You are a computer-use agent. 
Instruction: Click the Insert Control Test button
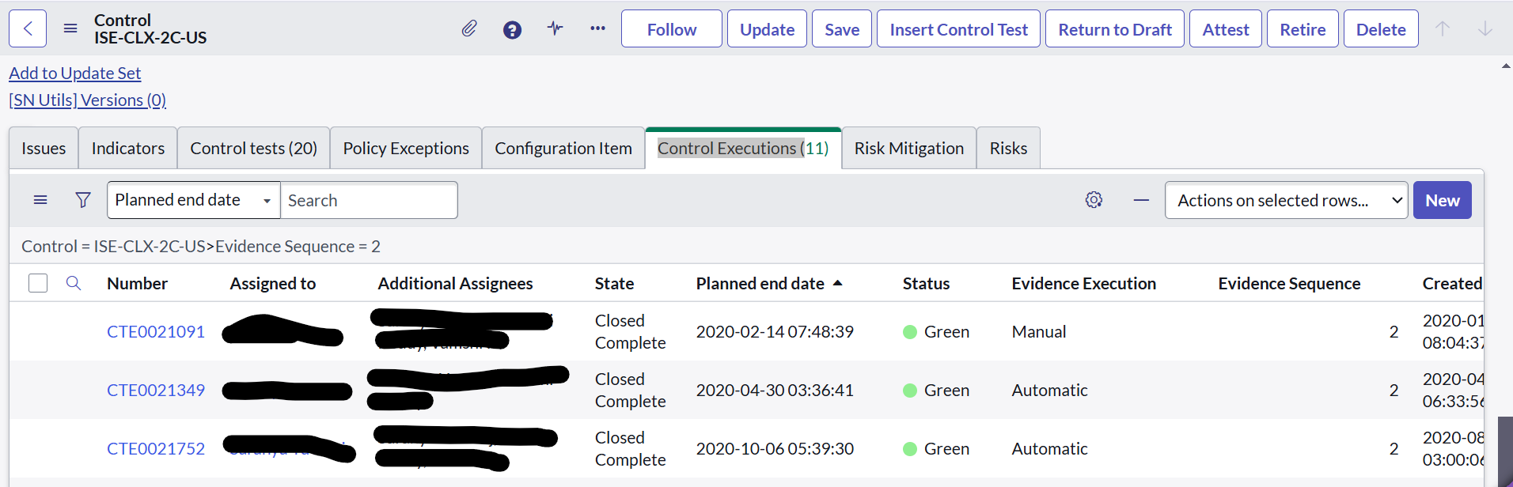[x=958, y=29]
